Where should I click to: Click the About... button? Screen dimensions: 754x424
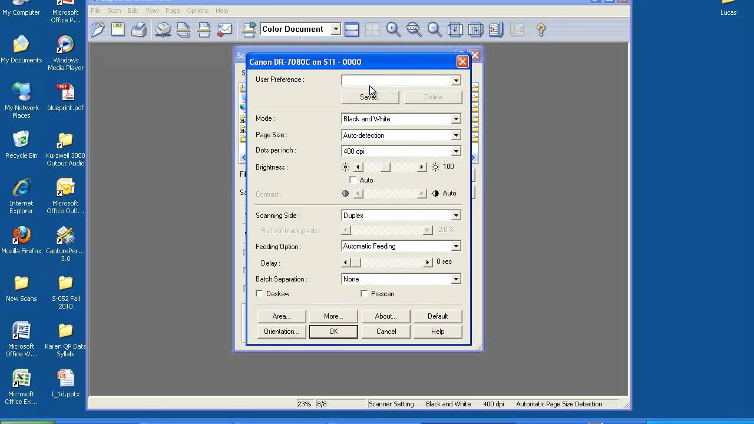point(386,316)
